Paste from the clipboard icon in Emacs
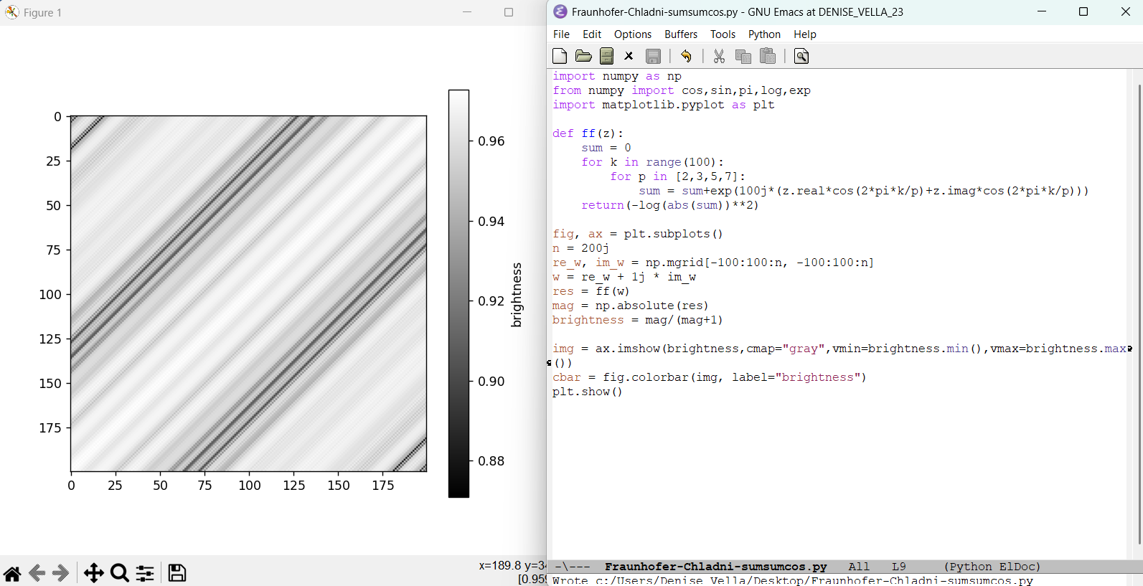1143x586 pixels. coord(767,56)
